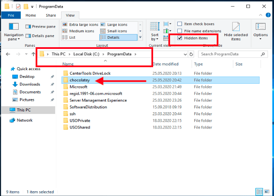Image resolution: width=274 pixels, height=196 pixels.
Task: Uncheck the Hidden items checkbox
Action: (180, 38)
